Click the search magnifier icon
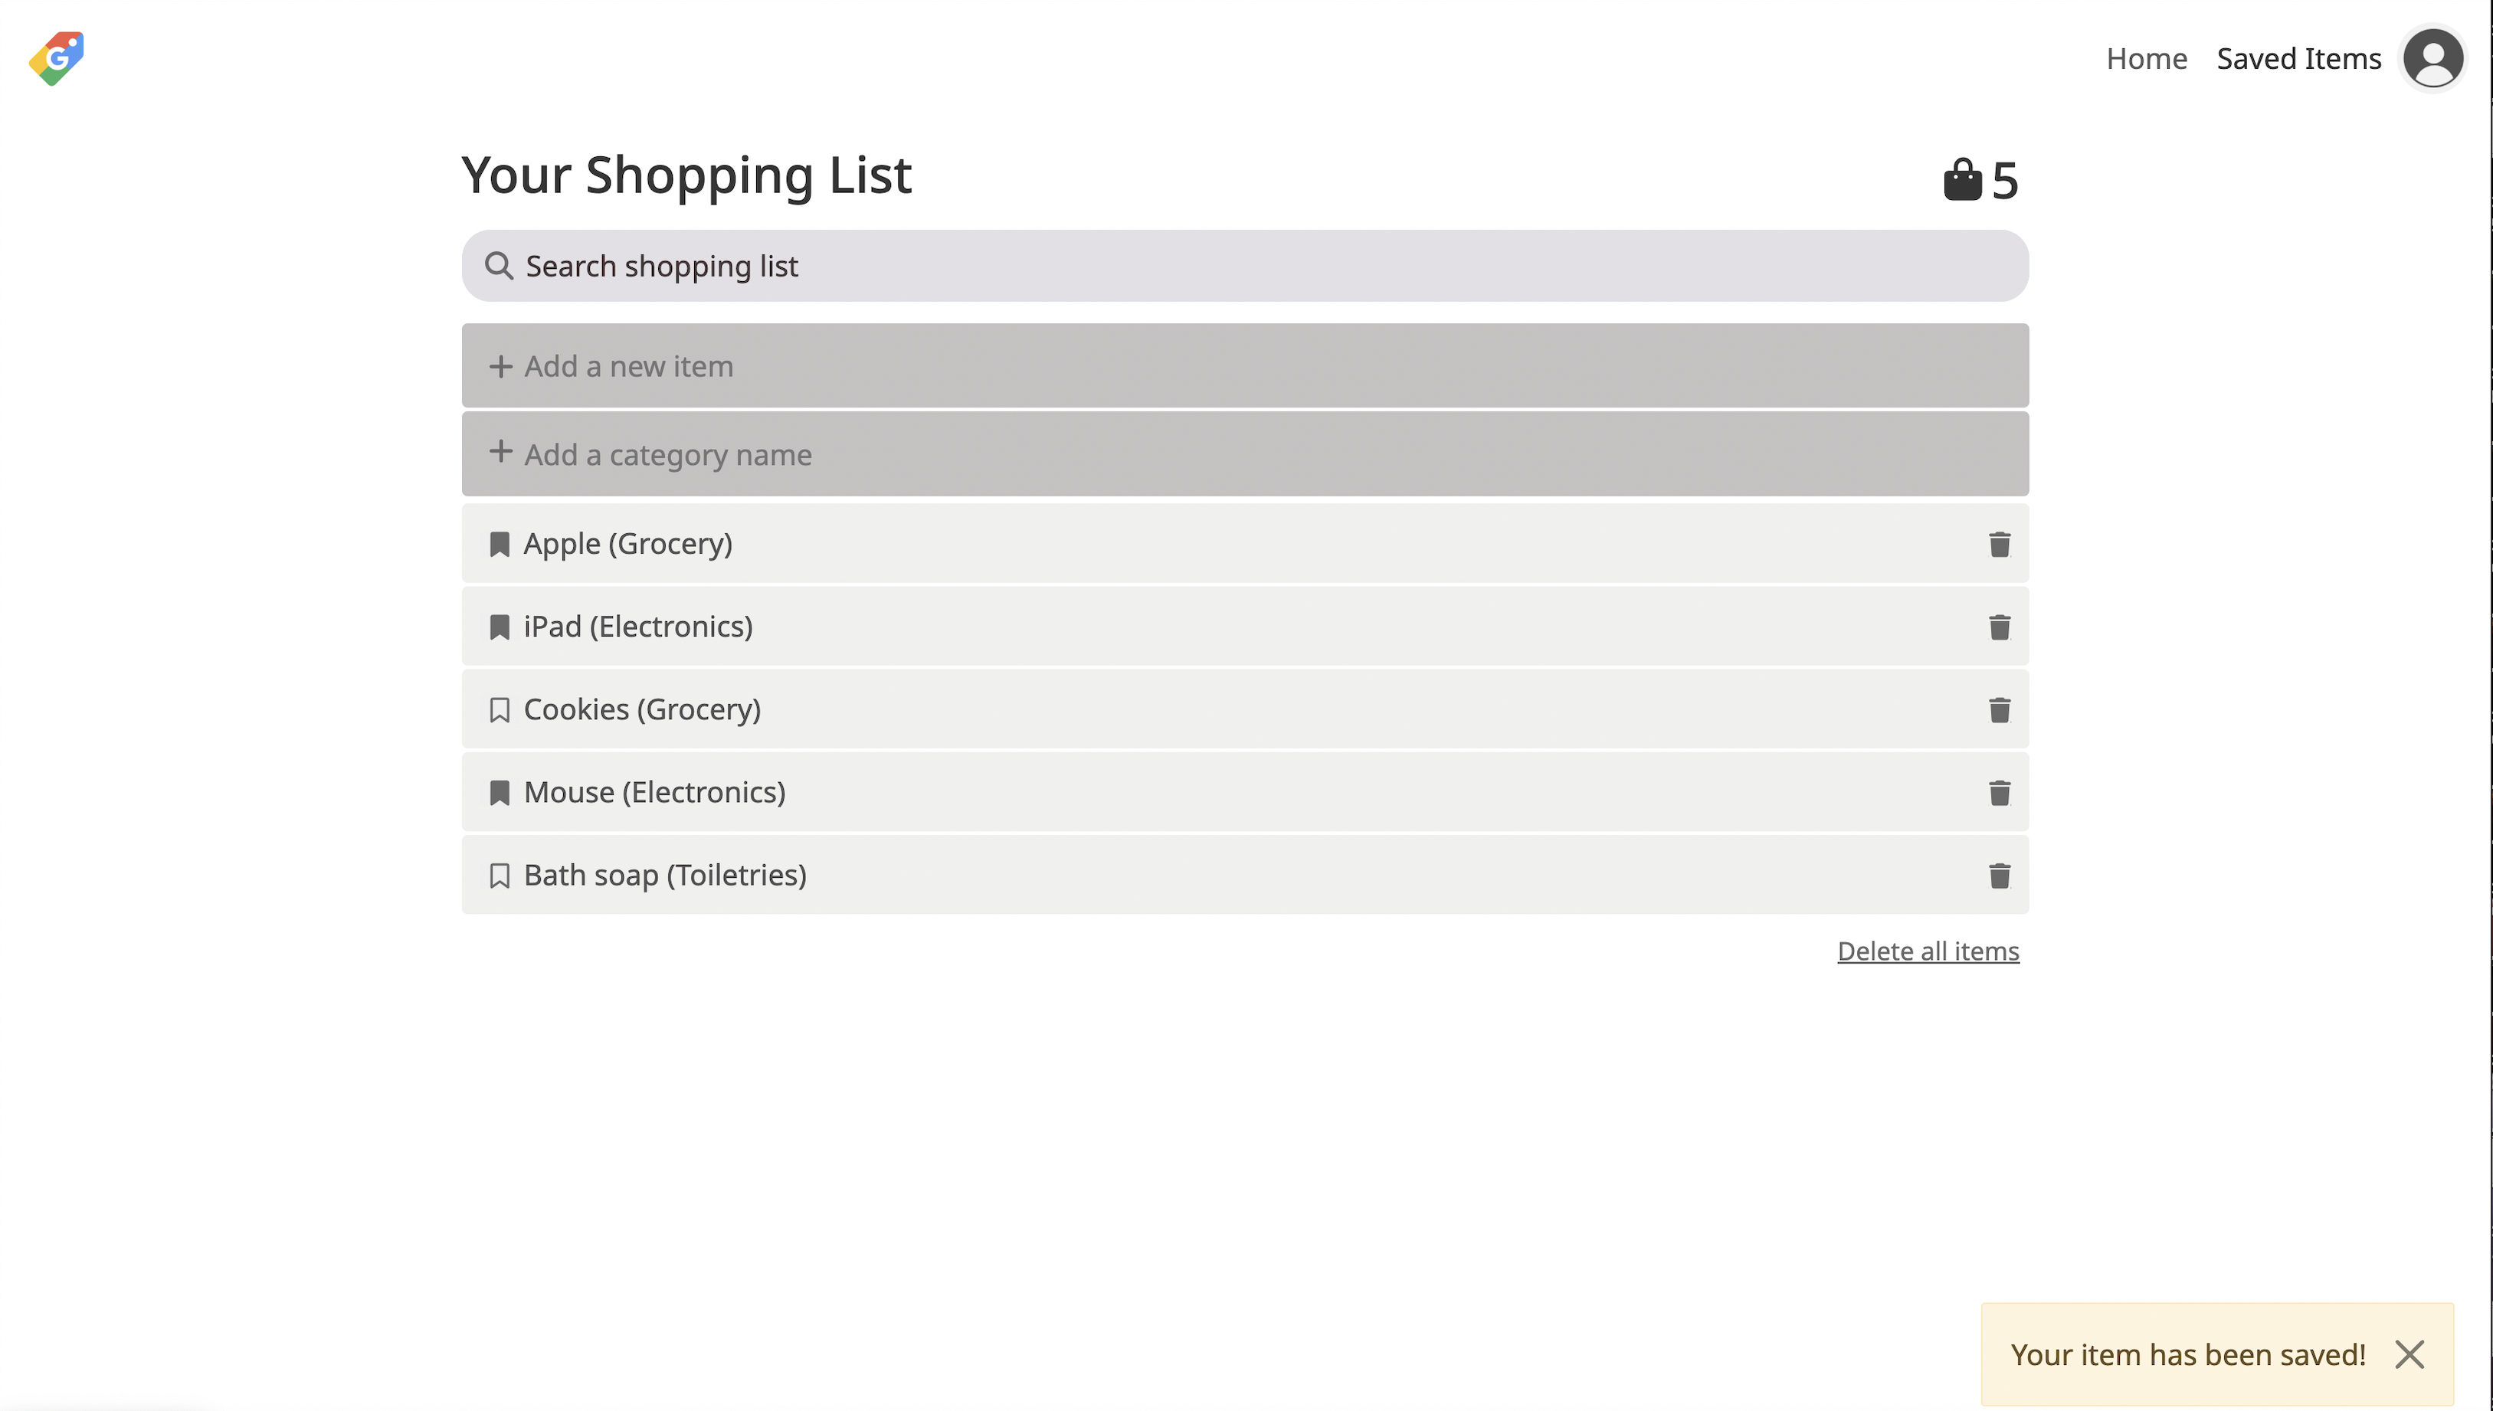Image resolution: width=2493 pixels, height=1411 pixels. (498, 266)
